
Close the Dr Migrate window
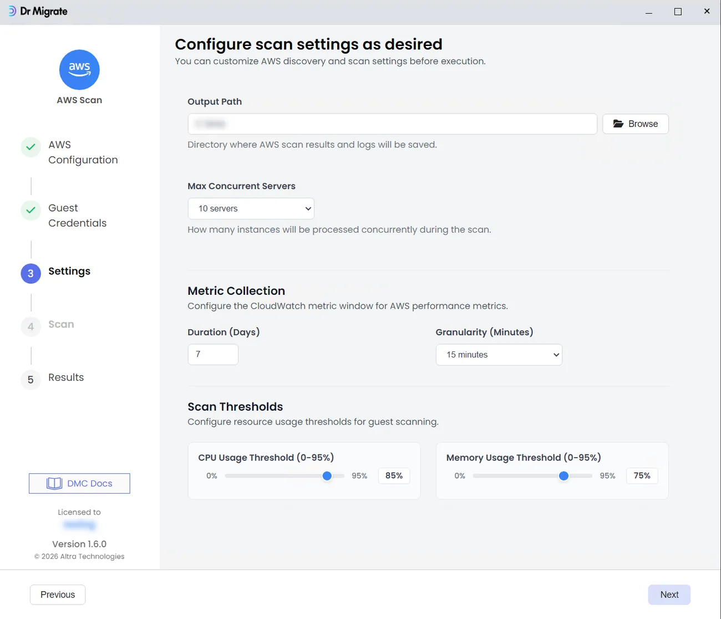[x=707, y=12]
